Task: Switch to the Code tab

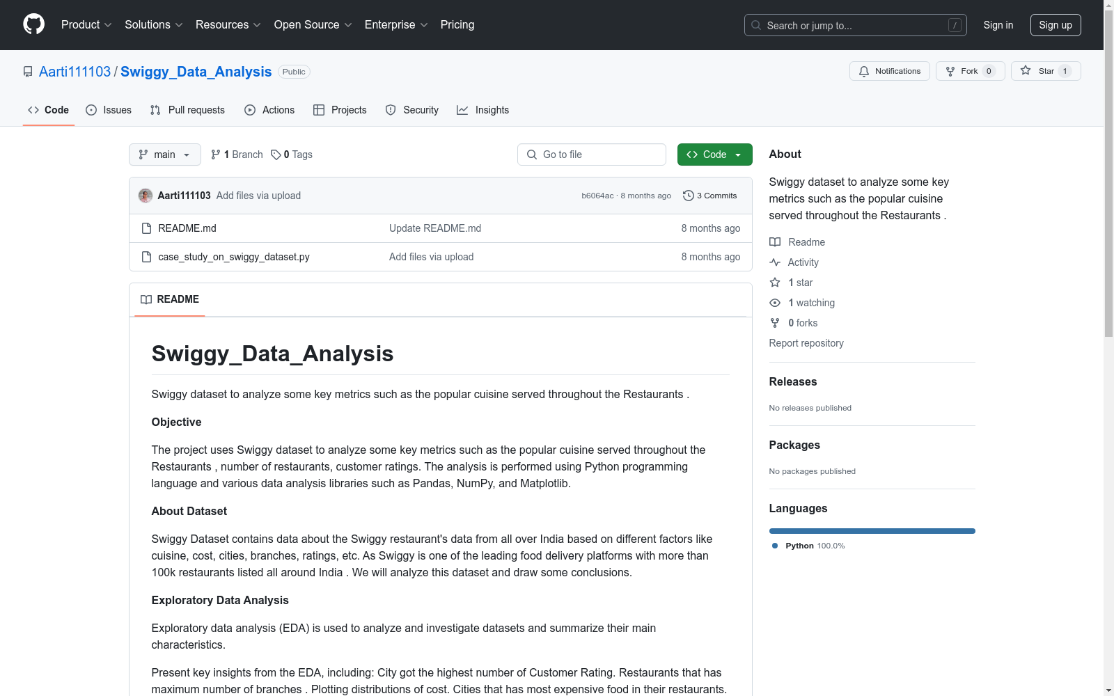Action: (49, 110)
